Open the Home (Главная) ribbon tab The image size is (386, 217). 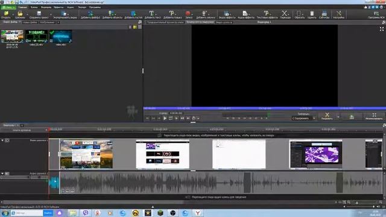click(x=22, y=7)
